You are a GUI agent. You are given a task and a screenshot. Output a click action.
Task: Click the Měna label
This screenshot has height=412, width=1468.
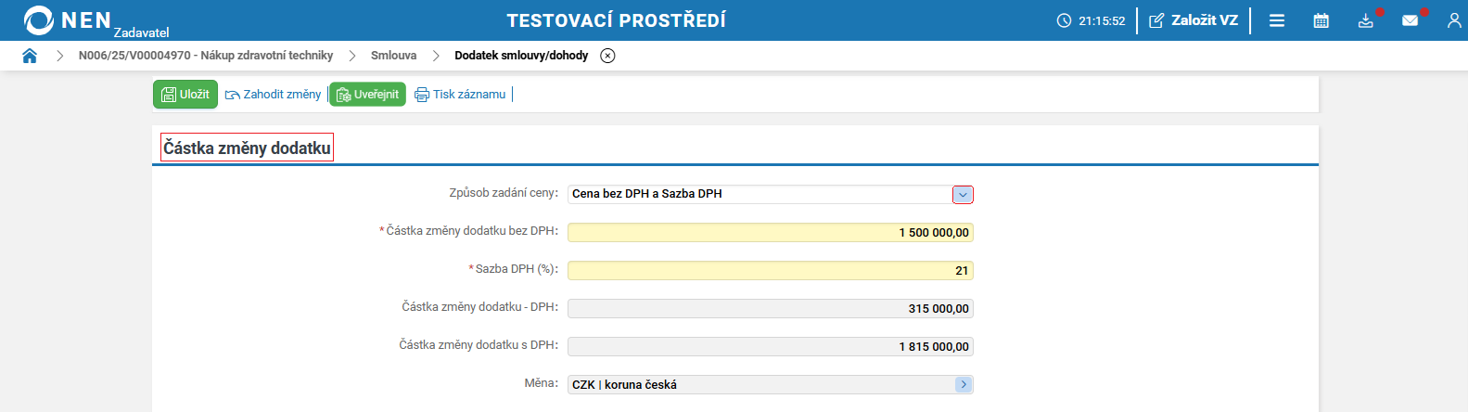pyautogui.click(x=542, y=382)
